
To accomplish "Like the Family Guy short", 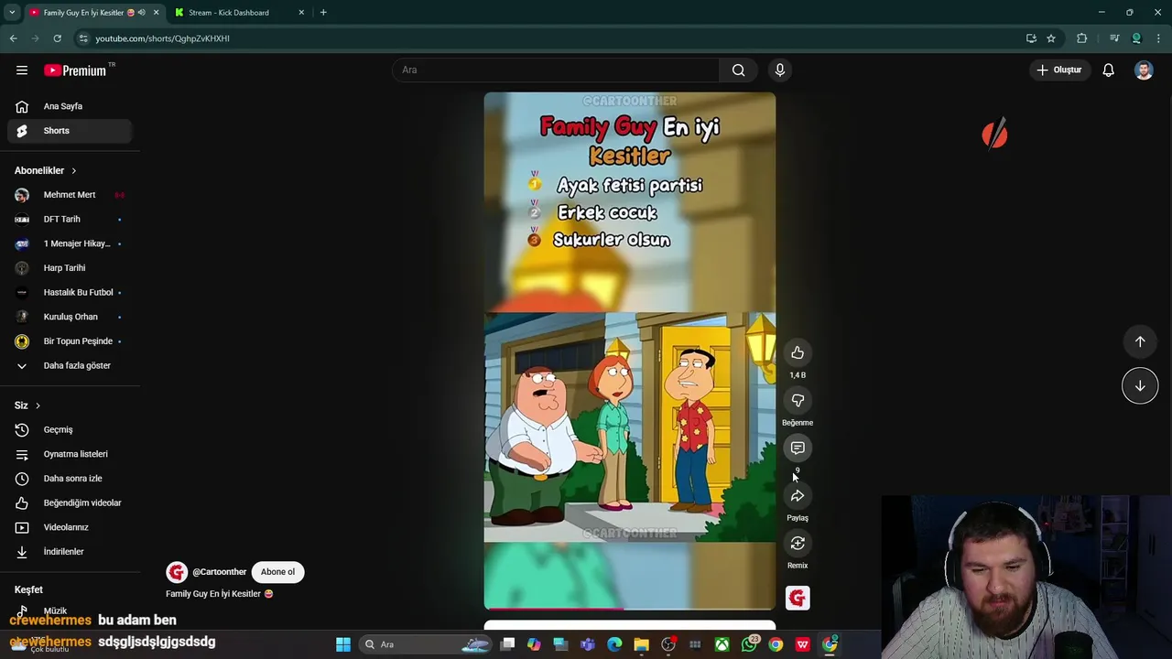I will [798, 353].
